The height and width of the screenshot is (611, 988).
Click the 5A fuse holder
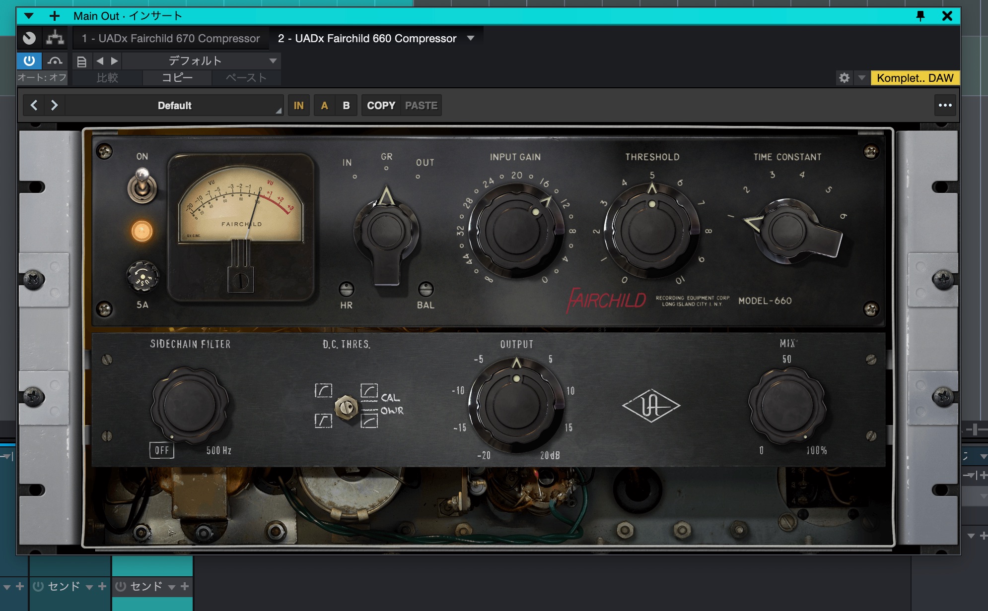(x=143, y=276)
